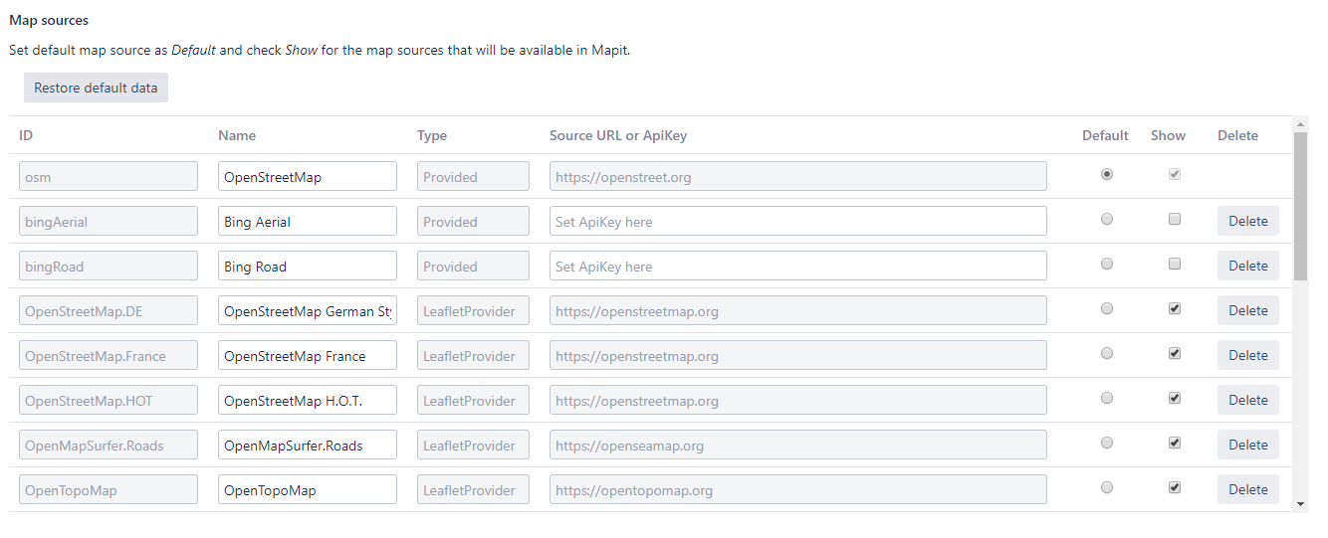Select OpenTopoMap as default radio button

tap(1107, 488)
